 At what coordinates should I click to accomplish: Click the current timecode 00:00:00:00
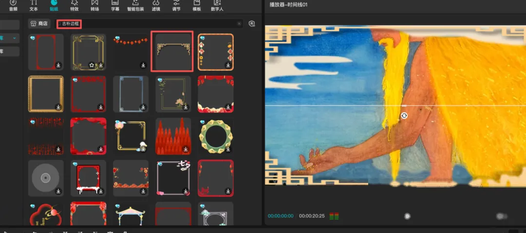(281, 216)
